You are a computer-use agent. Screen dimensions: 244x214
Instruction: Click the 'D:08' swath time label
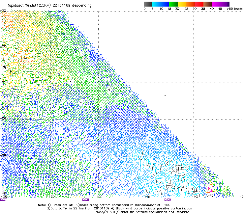[x=86, y=200]
